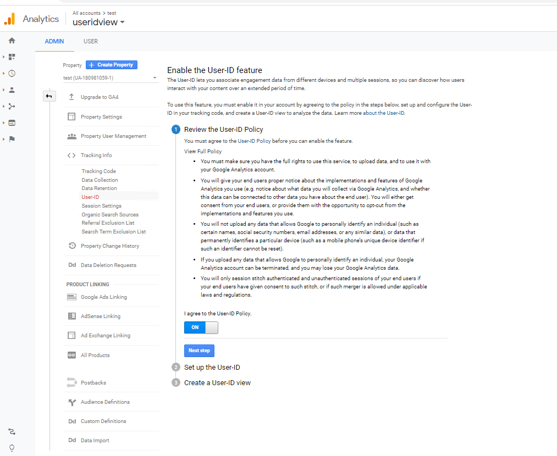Open Organic Search Sources submenu item
Image resolution: width=557 pixels, height=456 pixels.
[x=110, y=215]
